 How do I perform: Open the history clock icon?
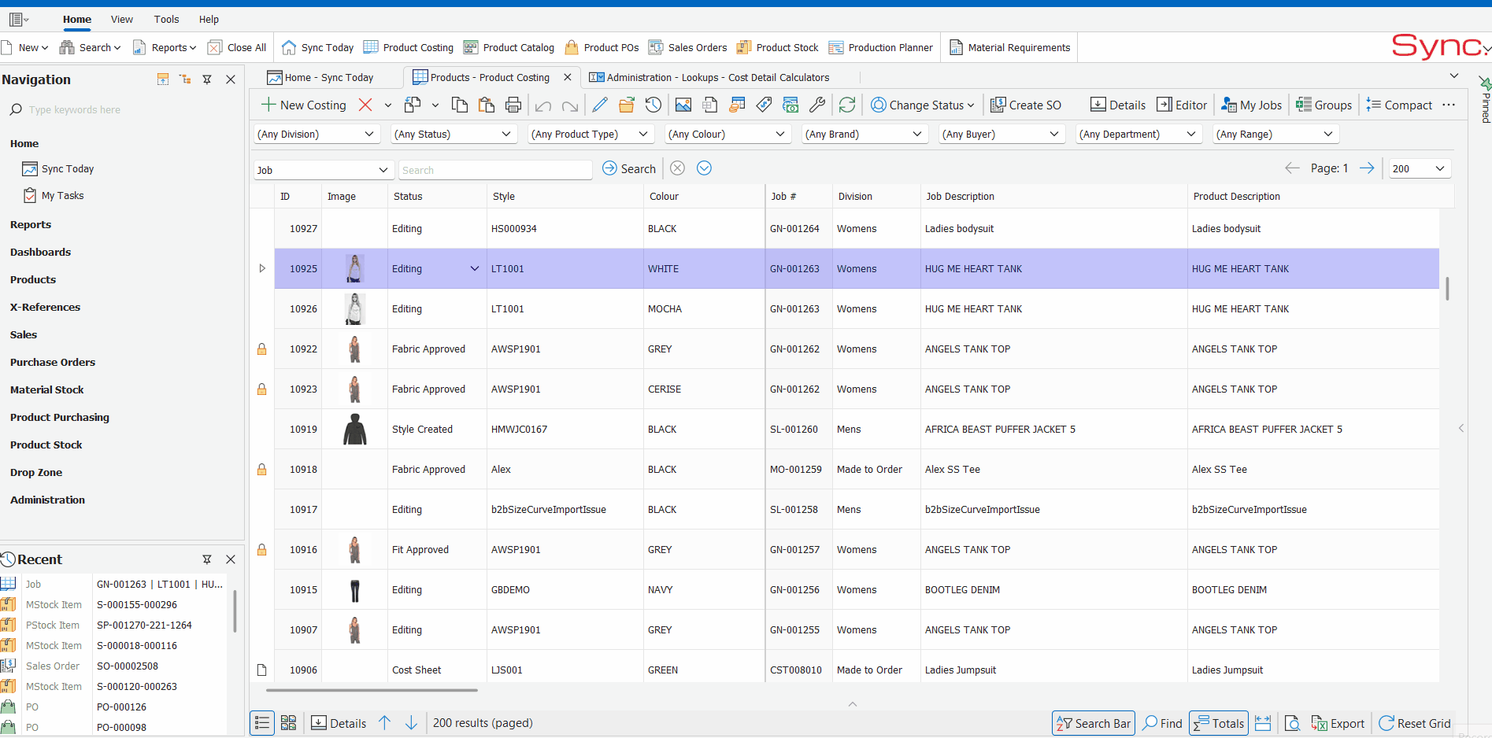pos(653,105)
